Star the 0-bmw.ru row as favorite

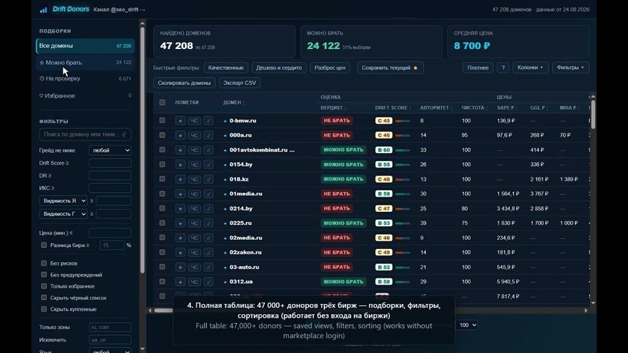[x=181, y=120]
